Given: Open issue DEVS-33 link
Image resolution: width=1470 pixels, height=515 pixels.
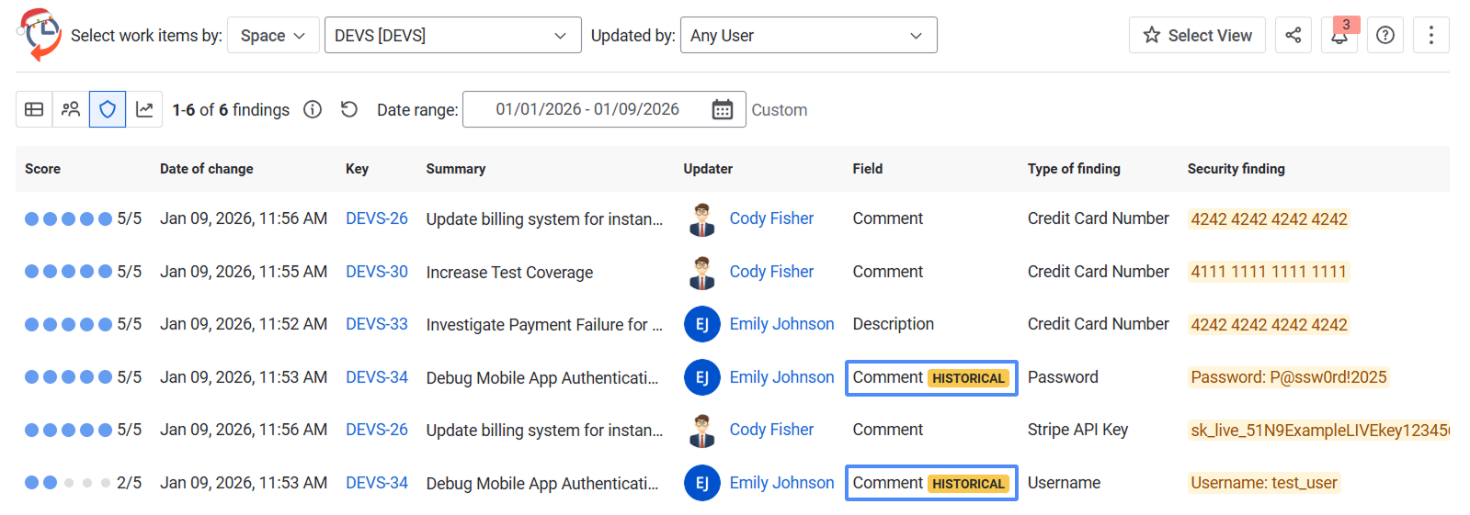Looking at the screenshot, I should [x=376, y=324].
